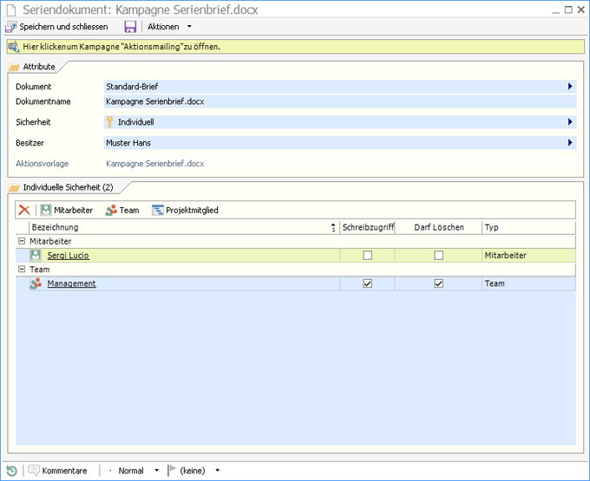The height and width of the screenshot is (481, 590).
Task: Click Speichern und schliessen
Action: (x=57, y=27)
